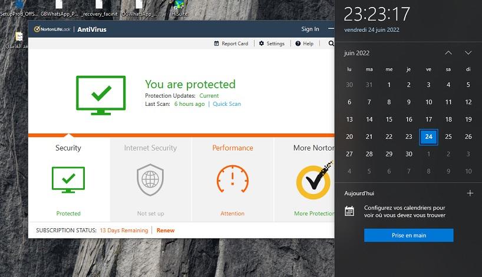This screenshot has height=277, width=482.
Task: Click the vendredi 24 juin 2022 date link
Action: 372,30
